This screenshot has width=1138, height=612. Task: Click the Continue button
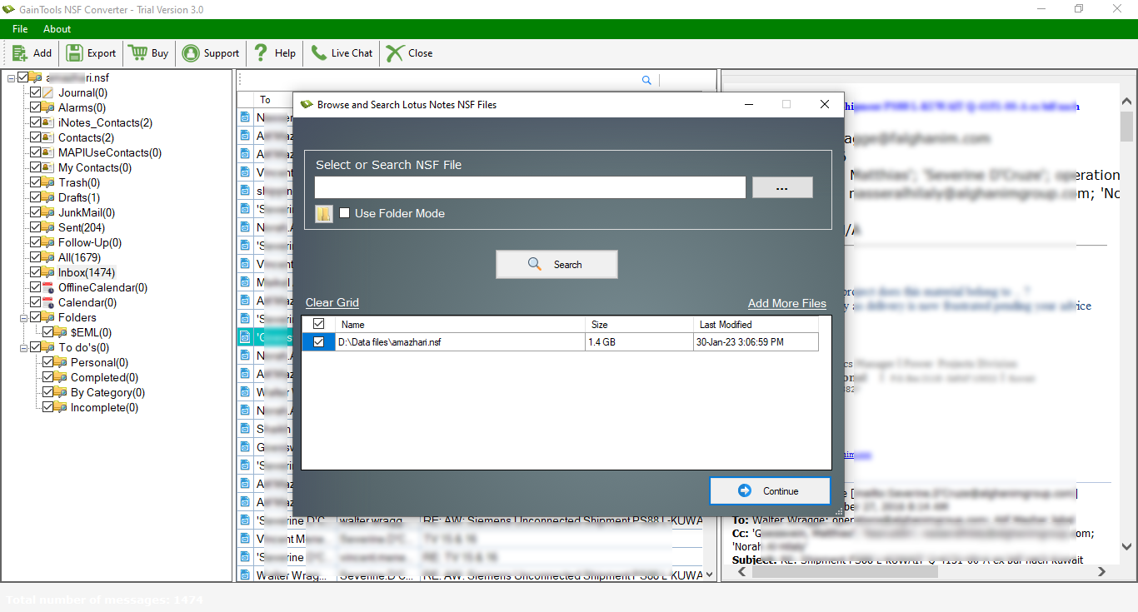click(770, 490)
